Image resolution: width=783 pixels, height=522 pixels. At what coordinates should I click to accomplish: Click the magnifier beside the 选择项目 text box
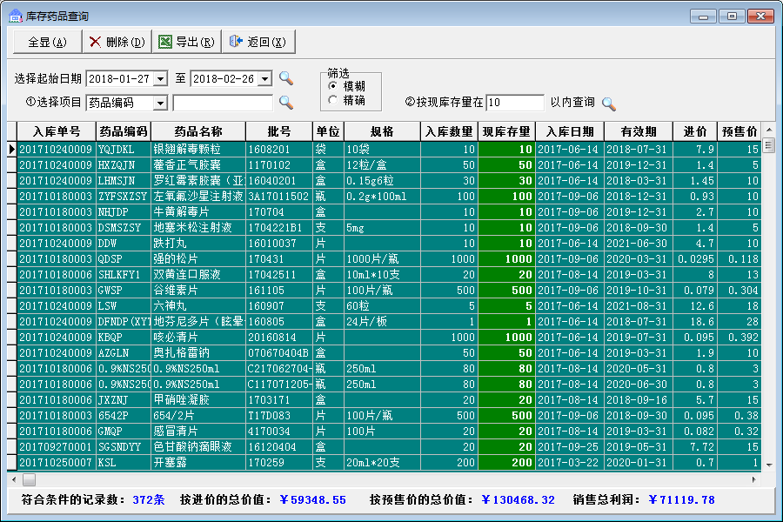tap(286, 103)
